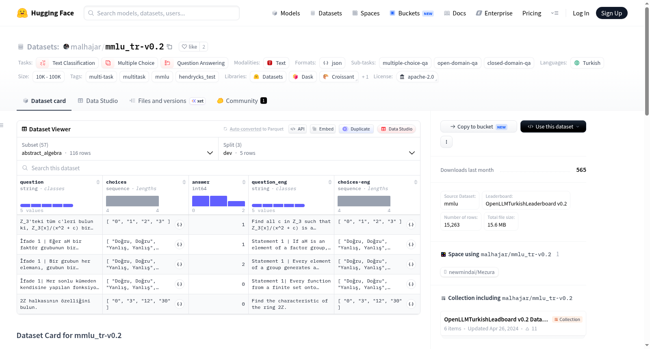The image size is (650, 349).
Task: Click the Text Classification task tag
Action: (67, 63)
